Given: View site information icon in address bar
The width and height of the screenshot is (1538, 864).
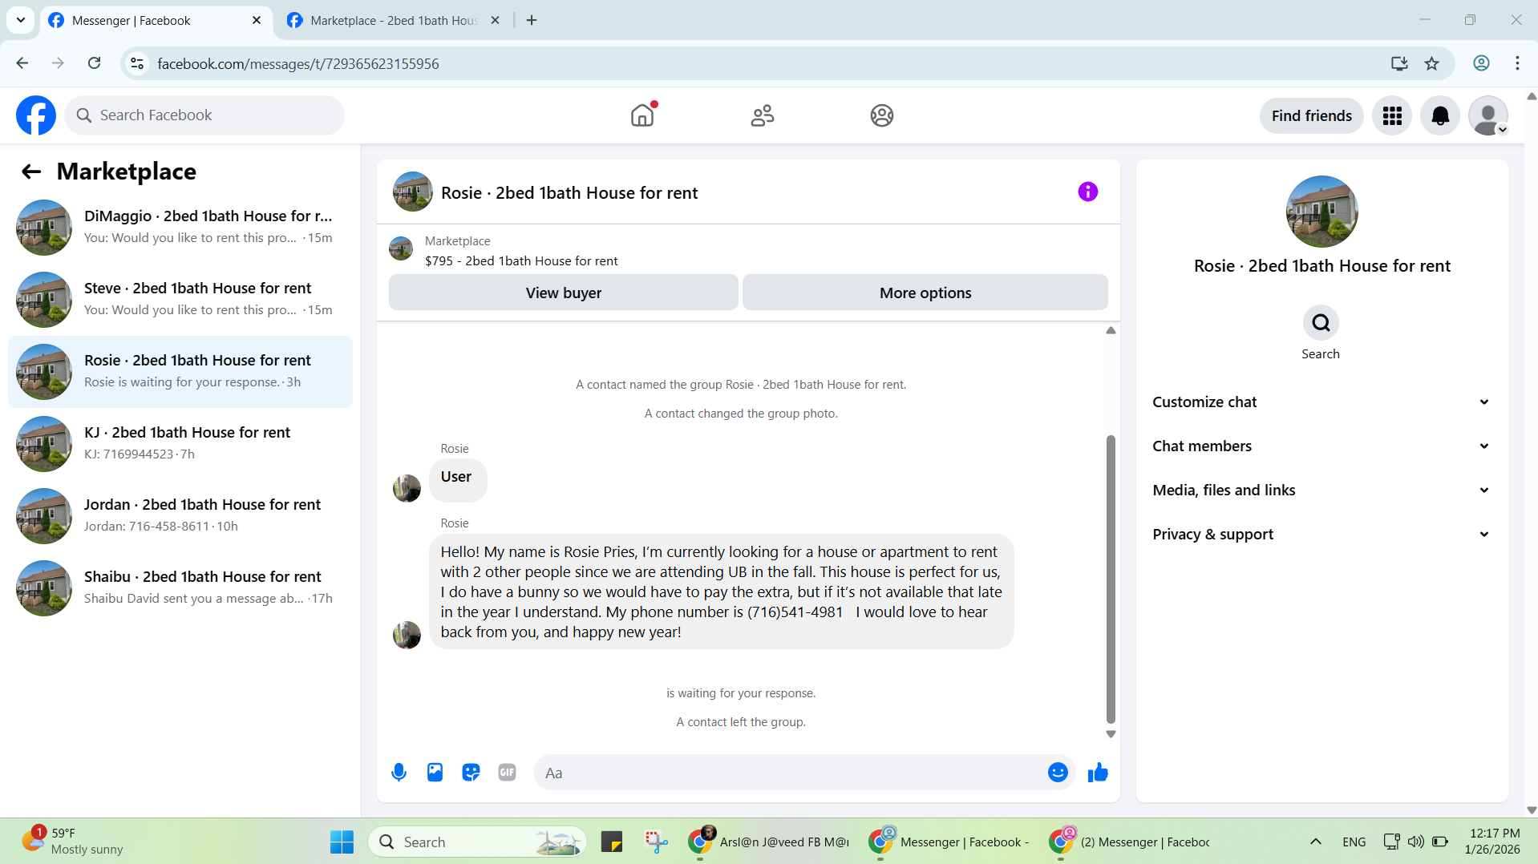Looking at the screenshot, I should (x=137, y=63).
